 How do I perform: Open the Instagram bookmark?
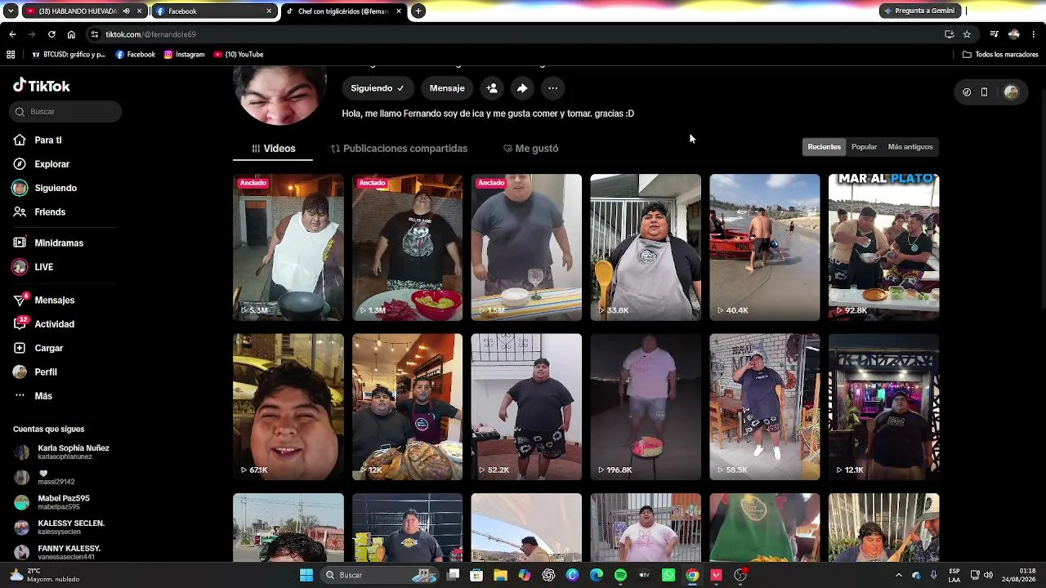click(x=185, y=55)
